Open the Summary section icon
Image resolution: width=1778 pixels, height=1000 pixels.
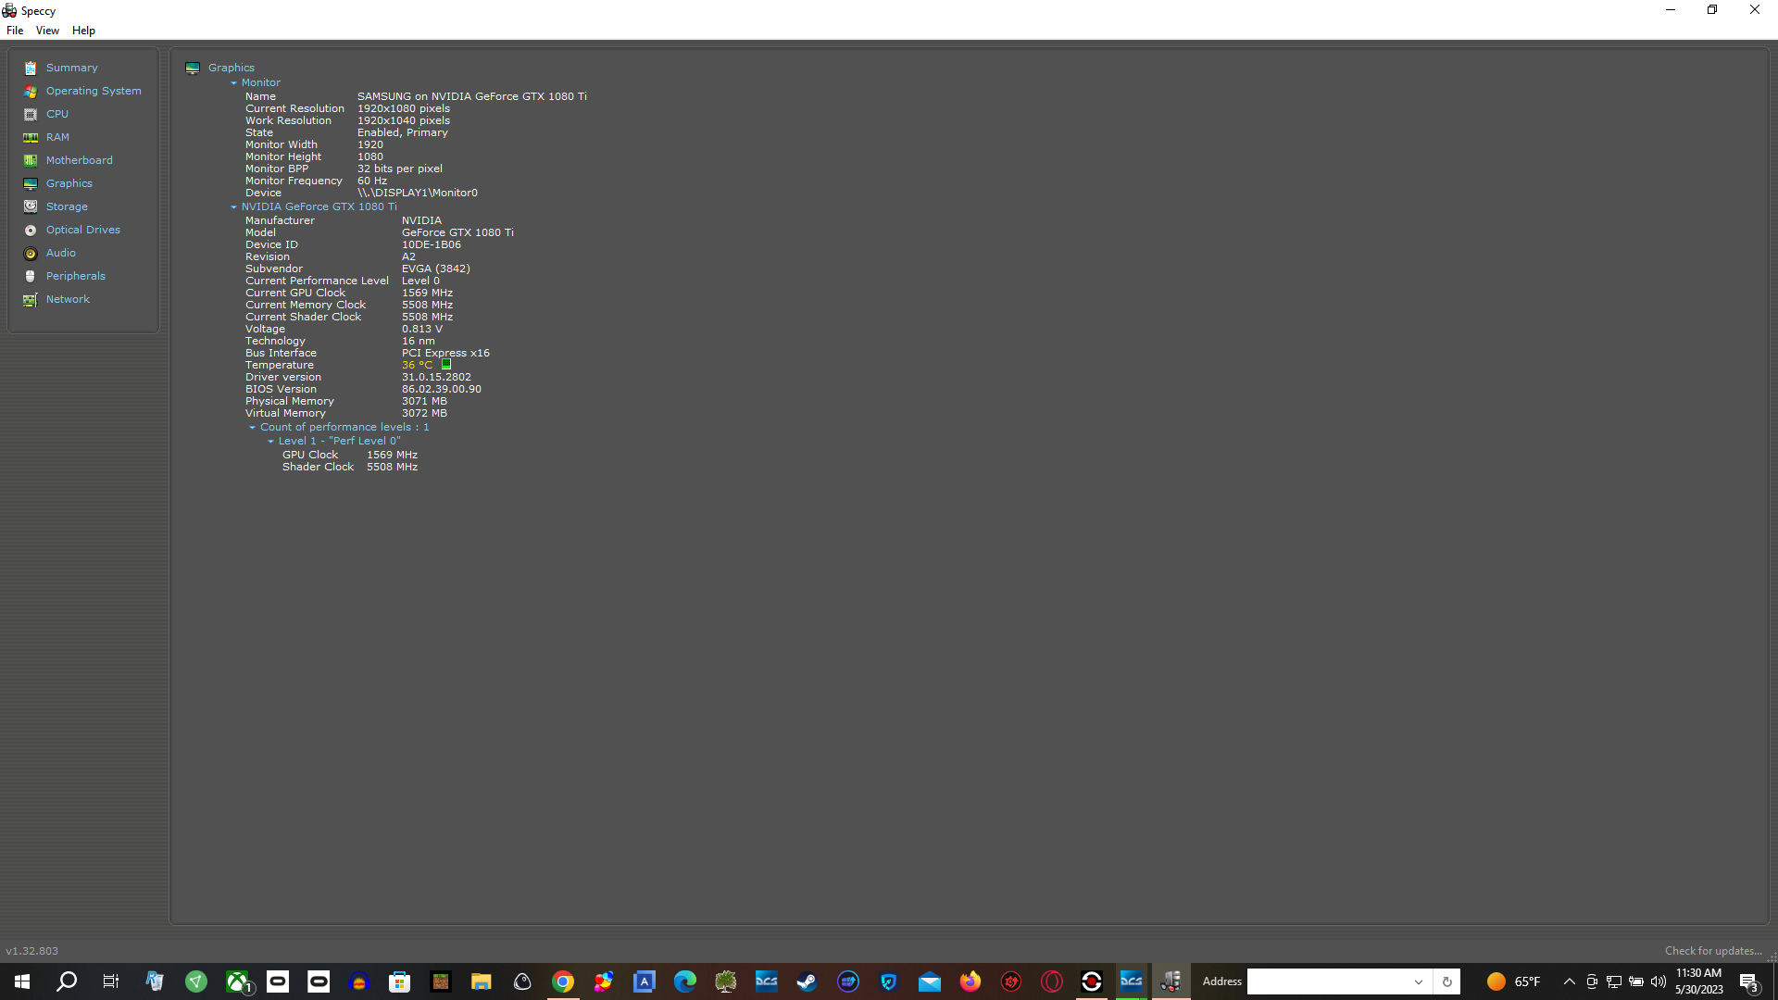31,68
